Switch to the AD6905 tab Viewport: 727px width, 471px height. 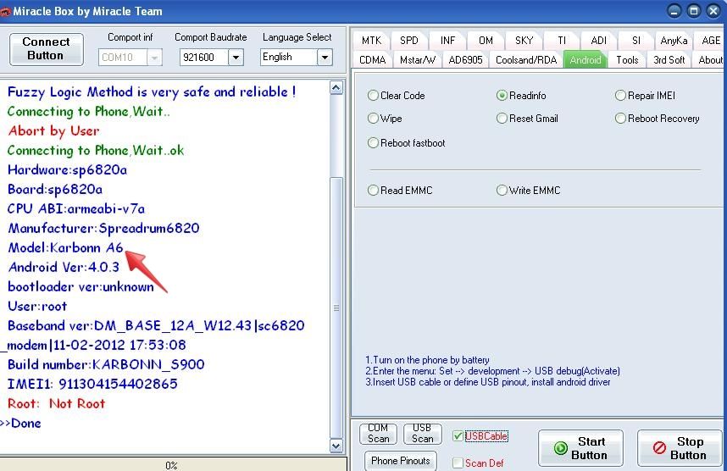[465, 60]
